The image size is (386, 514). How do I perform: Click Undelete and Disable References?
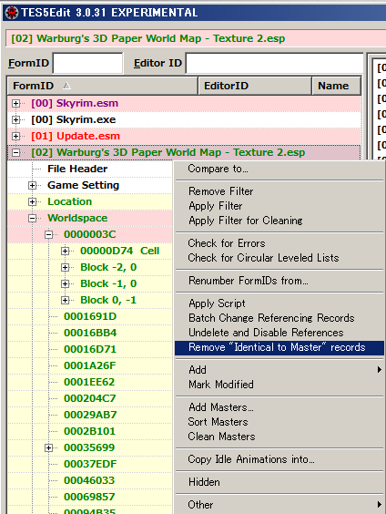point(279,333)
